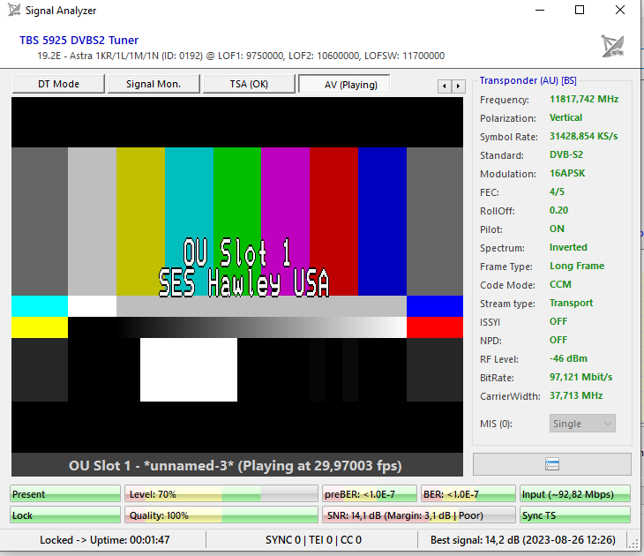Click the Level 70% signal bar
This screenshot has width=644, height=556.
click(x=221, y=494)
